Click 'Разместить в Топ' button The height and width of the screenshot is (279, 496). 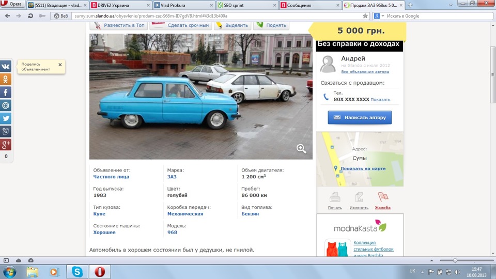119,25
